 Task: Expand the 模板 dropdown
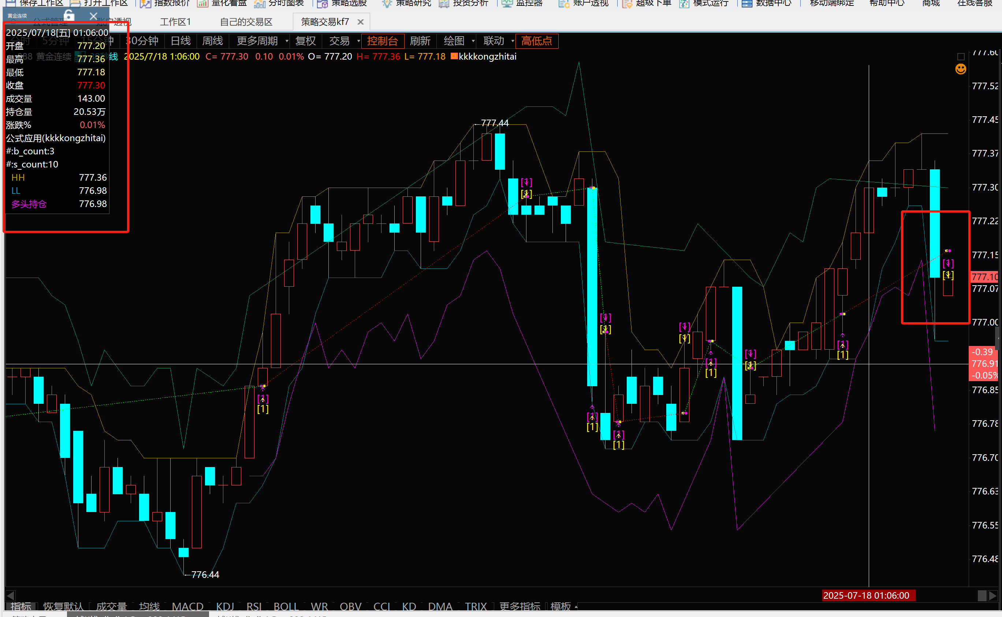click(x=564, y=607)
